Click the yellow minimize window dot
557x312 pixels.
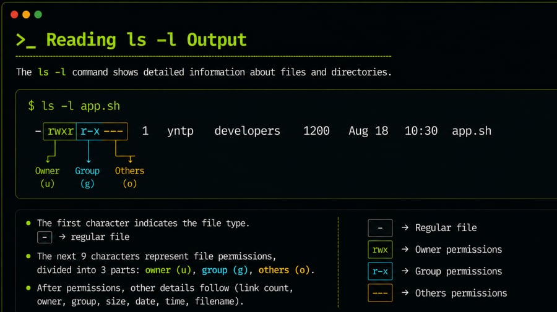click(26, 15)
